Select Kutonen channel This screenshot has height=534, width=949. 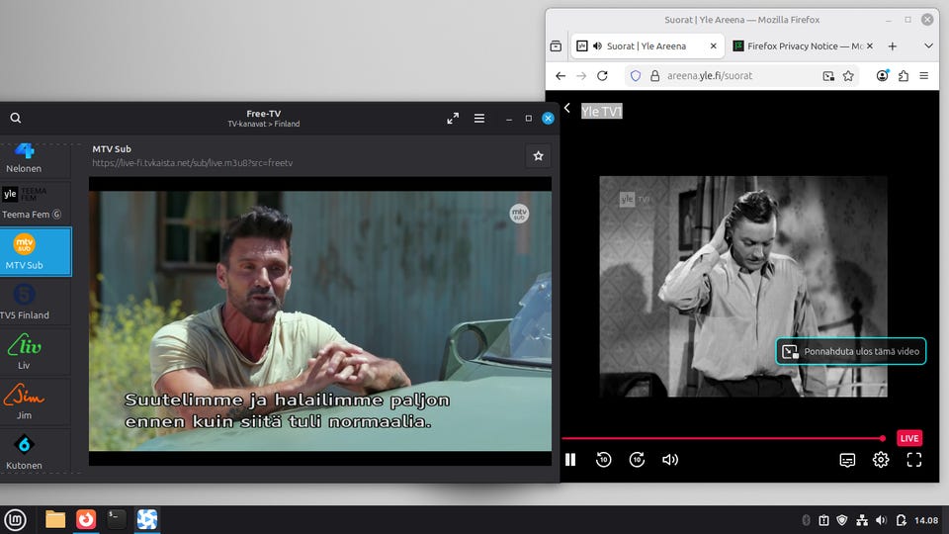click(x=36, y=452)
